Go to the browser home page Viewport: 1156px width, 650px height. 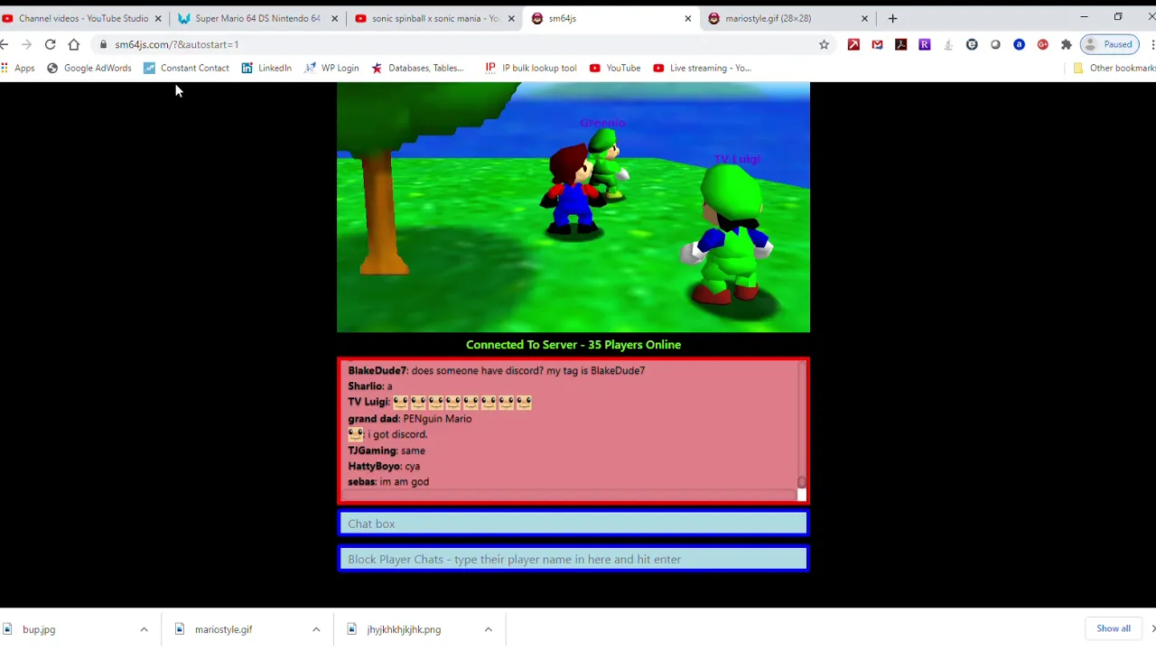pyautogui.click(x=73, y=44)
